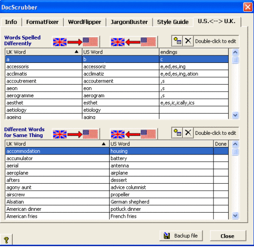Image resolution: width=254 pixels, height=247 pixels.
Task: Close the DocScrubber window with red X
Action: coord(247,8)
